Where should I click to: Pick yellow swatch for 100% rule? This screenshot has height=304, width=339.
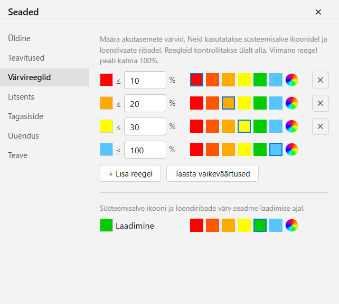(x=244, y=149)
